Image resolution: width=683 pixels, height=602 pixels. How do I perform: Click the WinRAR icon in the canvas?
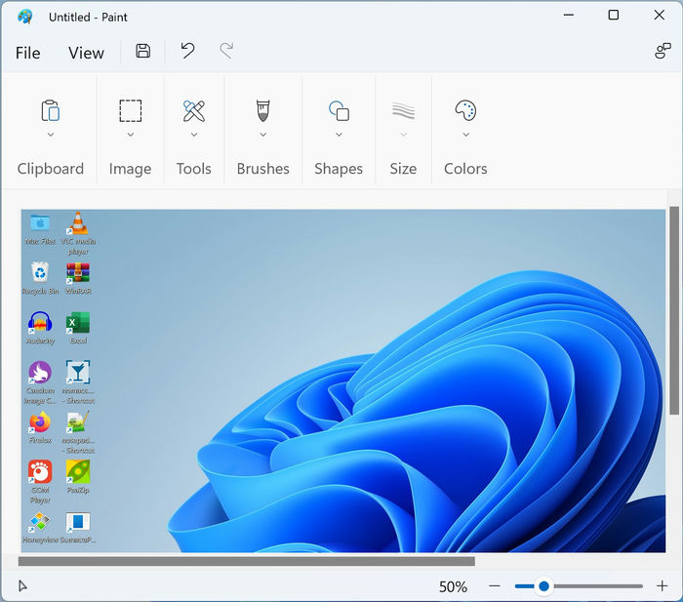77,273
